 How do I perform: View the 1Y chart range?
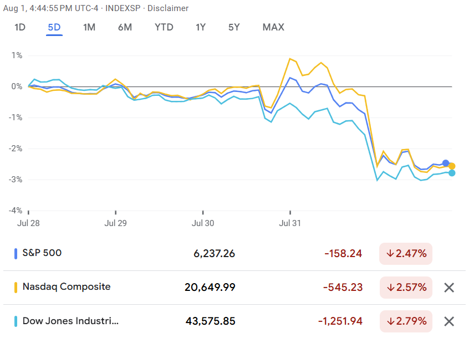point(201,28)
